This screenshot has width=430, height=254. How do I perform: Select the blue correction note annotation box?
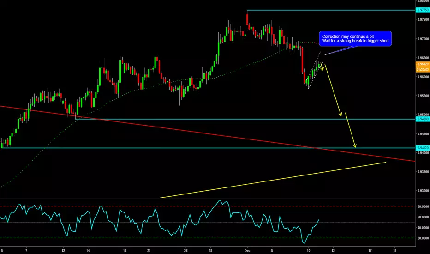pos(355,39)
